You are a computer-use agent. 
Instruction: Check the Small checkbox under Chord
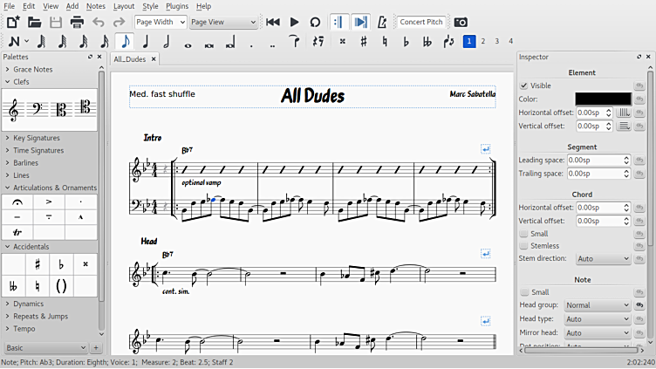point(523,234)
